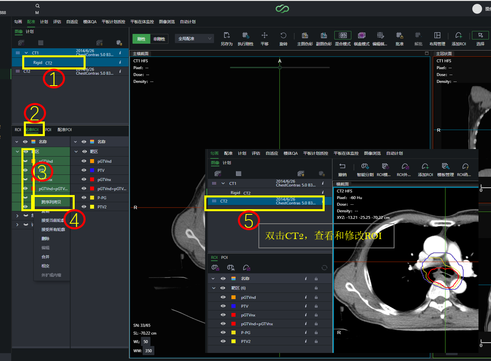Toggle visibility of pGTVnd in the inset ROI list
Image resolution: width=491 pixels, height=361 pixels.
pos(222,297)
